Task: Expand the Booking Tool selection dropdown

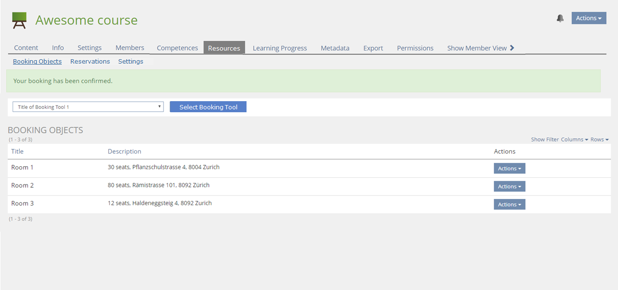Action: (88, 107)
